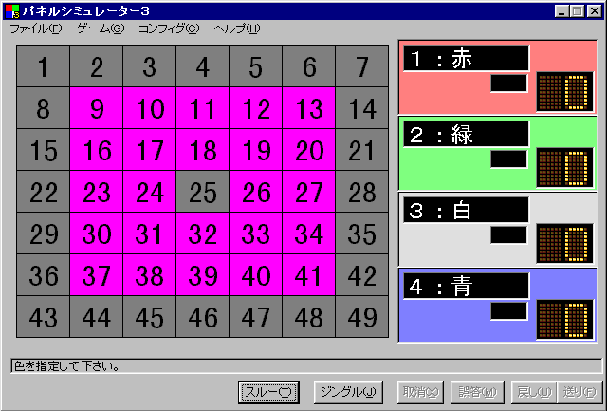This screenshot has width=607, height=411.
Task: Select gray panel number 14
Action: [x=362, y=107]
